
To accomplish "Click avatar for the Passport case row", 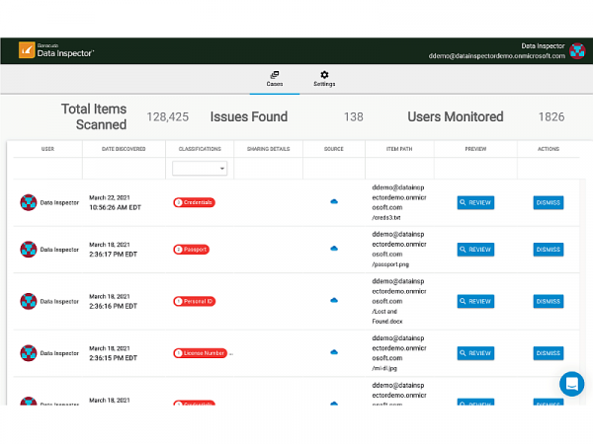I will (x=29, y=250).
